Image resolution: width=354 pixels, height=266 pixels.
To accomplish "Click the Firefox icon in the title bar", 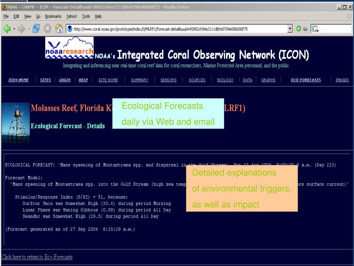I will pos(4,7).
